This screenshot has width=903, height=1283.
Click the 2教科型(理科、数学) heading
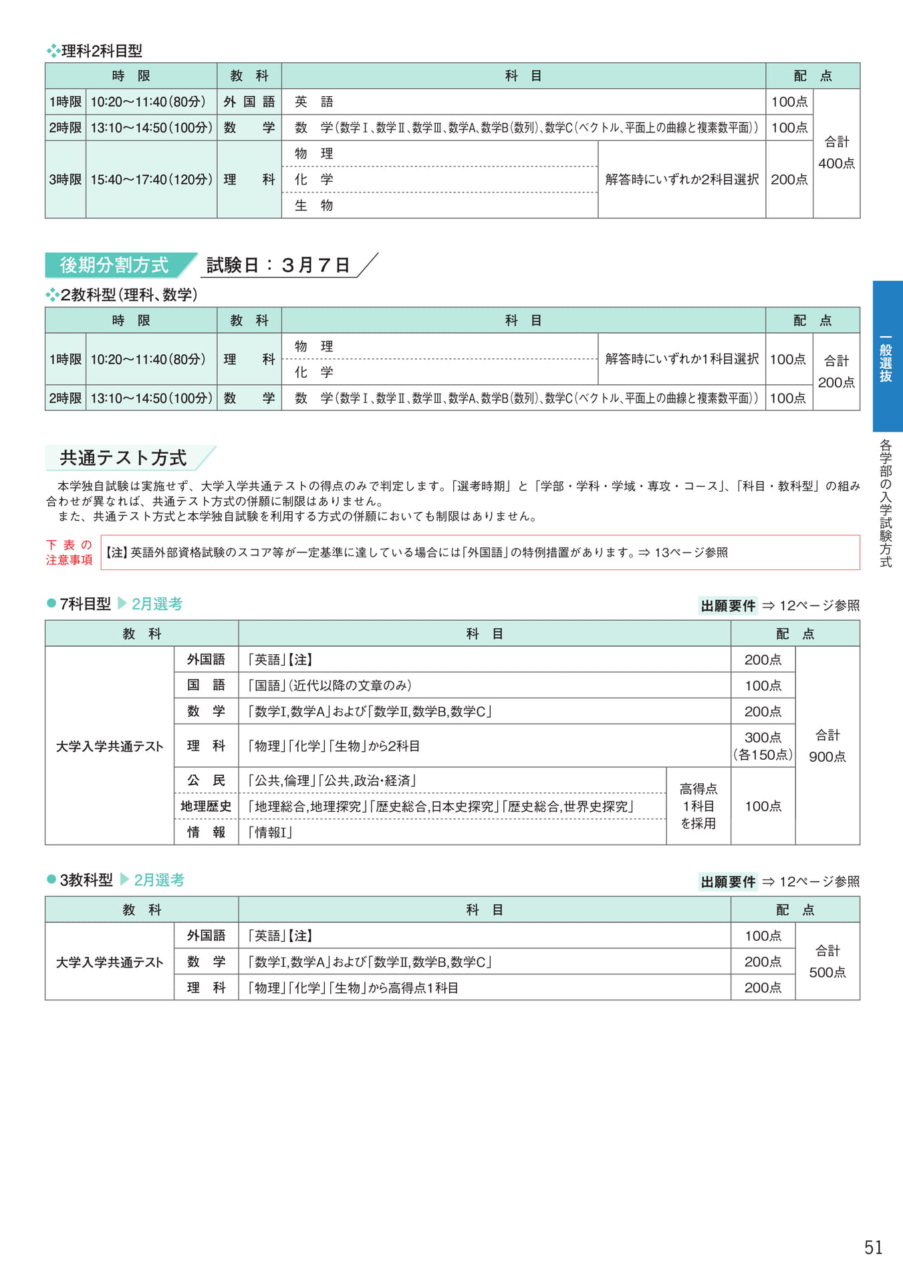pos(122,295)
